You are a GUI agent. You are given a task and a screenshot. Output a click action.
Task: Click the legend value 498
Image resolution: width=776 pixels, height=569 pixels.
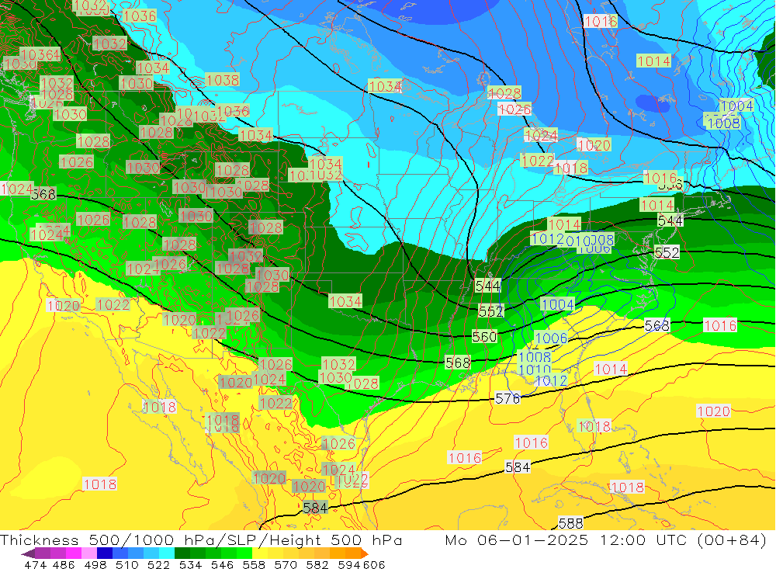[96, 564]
